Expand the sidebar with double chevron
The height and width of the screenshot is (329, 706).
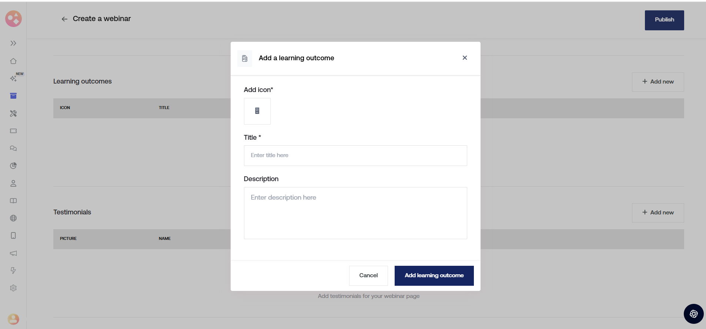[13, 43]
